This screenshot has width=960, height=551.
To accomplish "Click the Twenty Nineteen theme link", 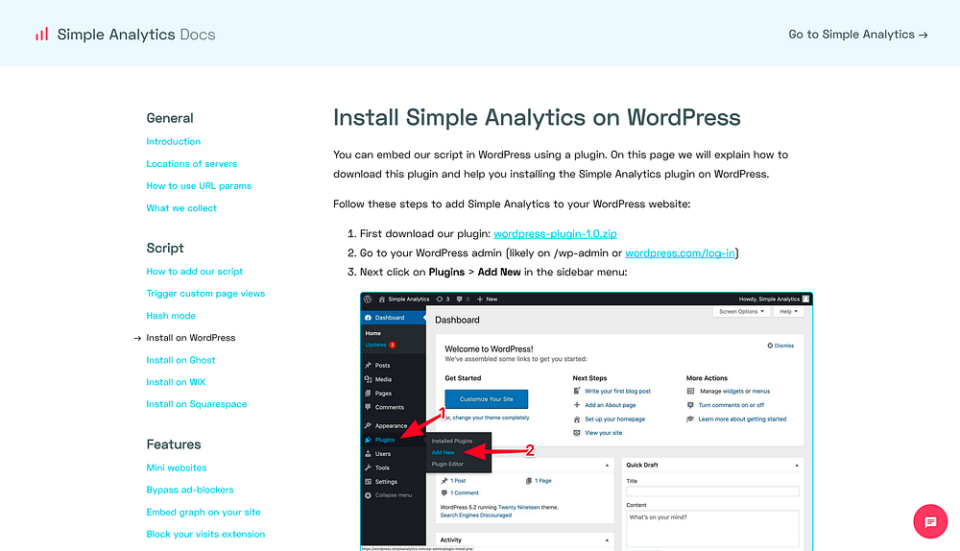I will [519, 508].
